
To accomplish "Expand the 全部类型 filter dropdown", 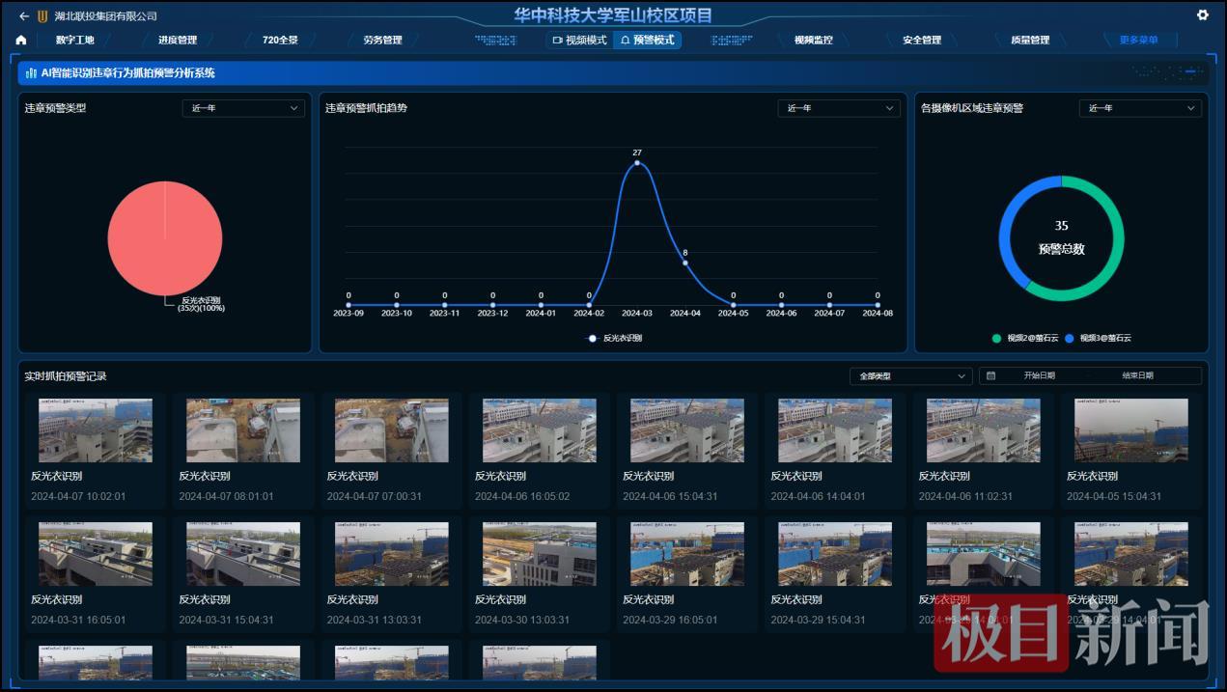I will 909,375.
